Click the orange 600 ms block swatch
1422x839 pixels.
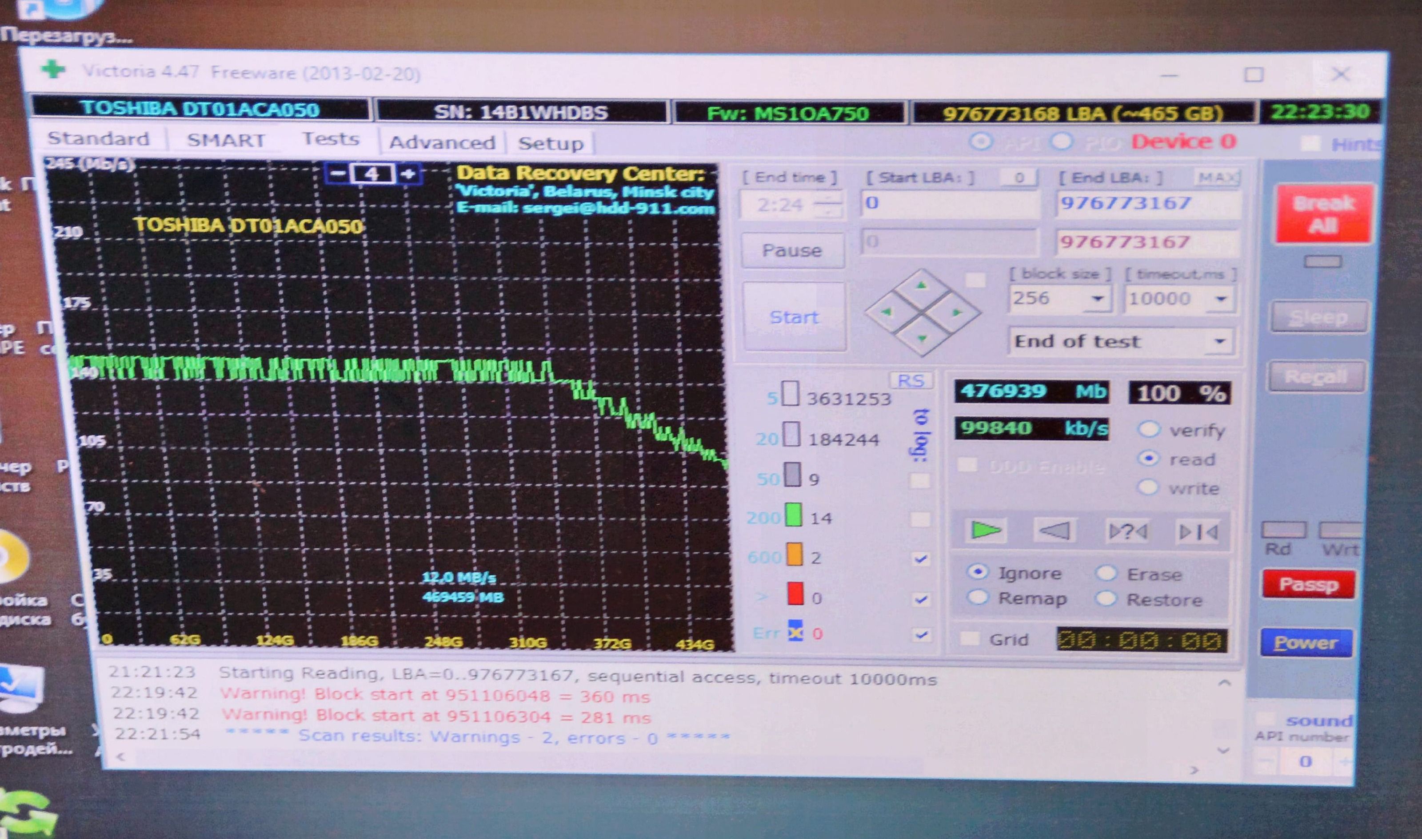[x=795, y=554]
